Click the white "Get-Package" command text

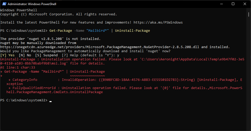click(61, 31)
